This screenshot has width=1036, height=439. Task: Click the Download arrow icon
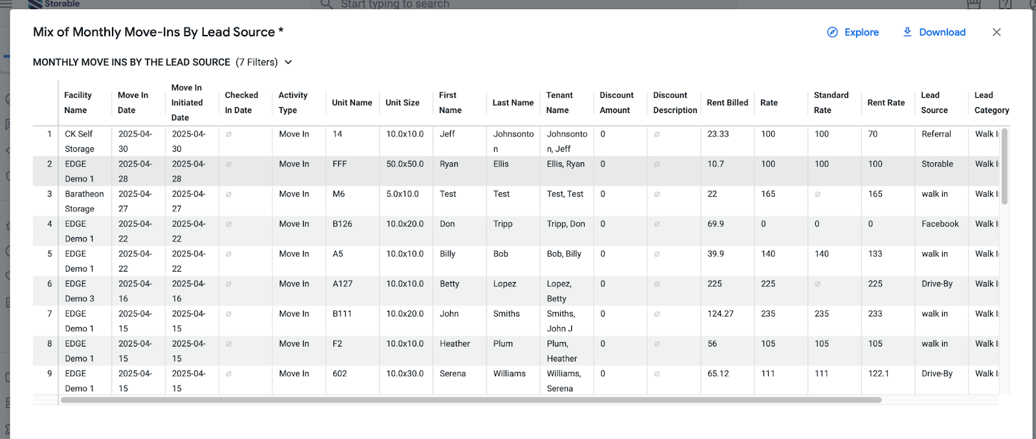point(907,32)
